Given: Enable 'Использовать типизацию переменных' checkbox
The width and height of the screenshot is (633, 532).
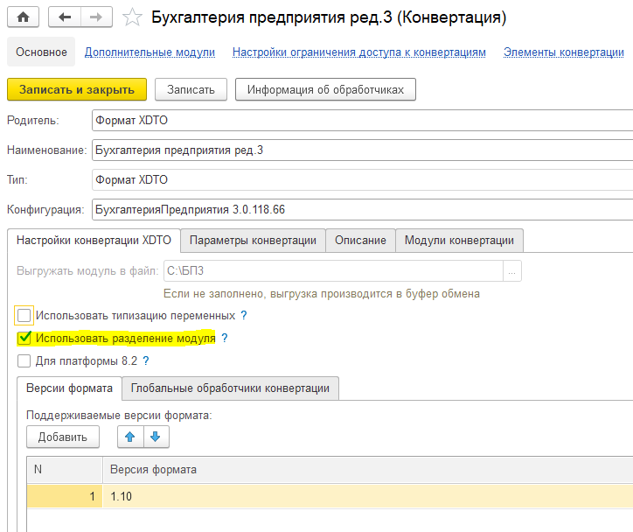Looking at the screenshot, I should point(24,315).
